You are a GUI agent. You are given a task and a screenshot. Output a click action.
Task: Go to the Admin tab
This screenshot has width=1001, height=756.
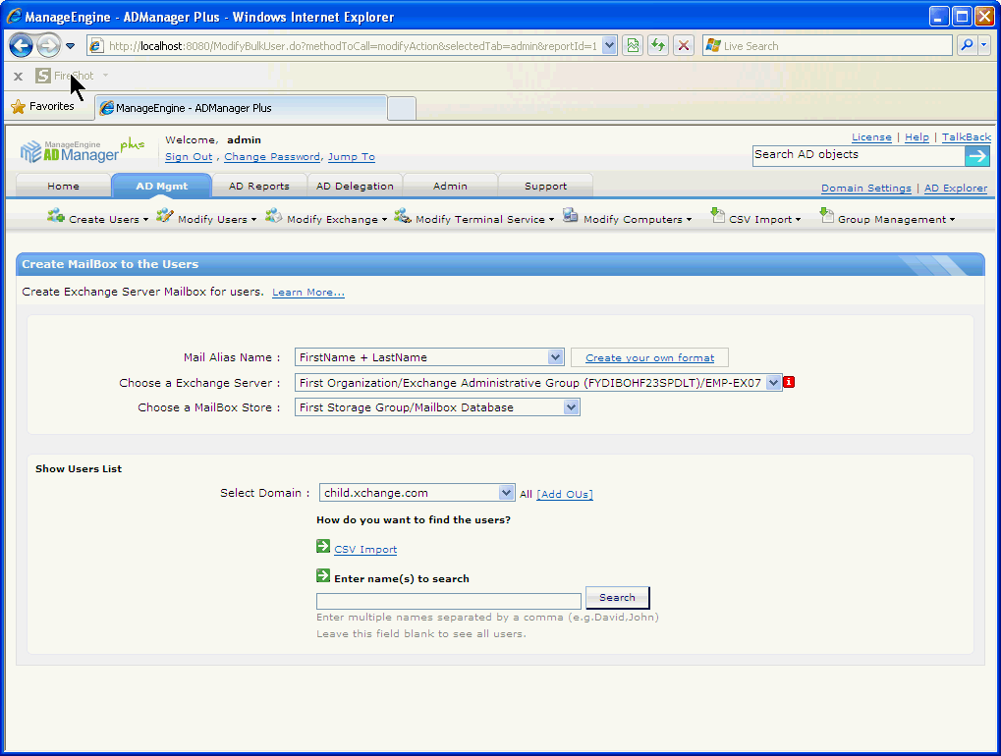coord(450,186)
